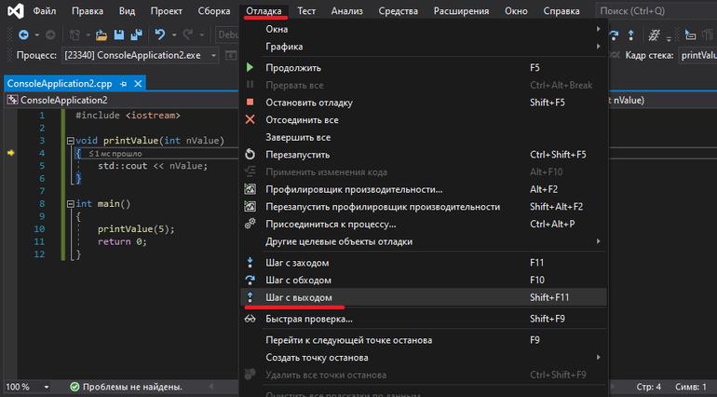Select Перейти к следующей точке останова entry
This screenshot has height=397, width=717.
click(424, 340)
